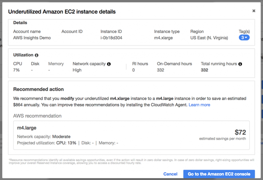Click the Network capacity info icon
Screen dimensions: 263x180
[x=109, y=64]
